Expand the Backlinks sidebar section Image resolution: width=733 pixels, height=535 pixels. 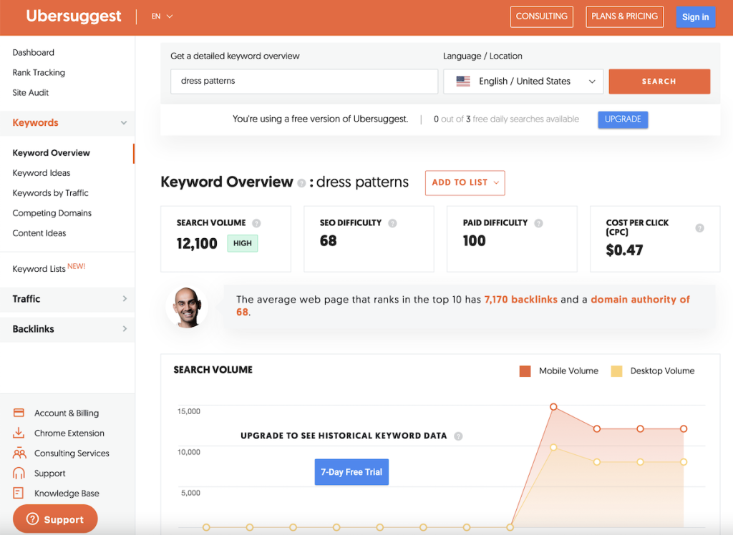click(x=125, y=329)
